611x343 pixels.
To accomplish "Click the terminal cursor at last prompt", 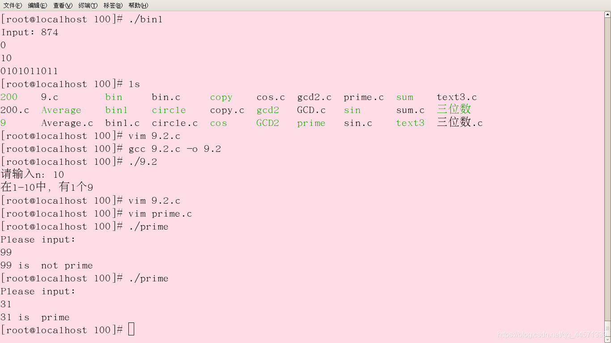I will (x=131, y=330).
